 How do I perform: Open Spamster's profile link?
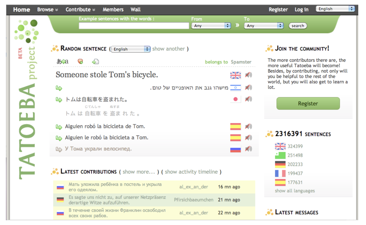tap(241, 62)
